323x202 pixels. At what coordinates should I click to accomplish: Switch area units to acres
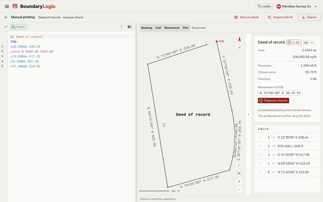coord(306,42)
